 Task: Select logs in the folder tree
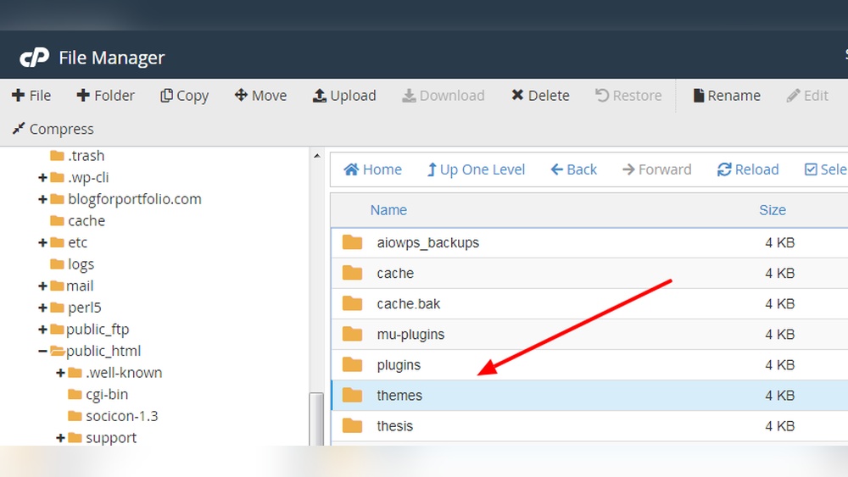81,264
